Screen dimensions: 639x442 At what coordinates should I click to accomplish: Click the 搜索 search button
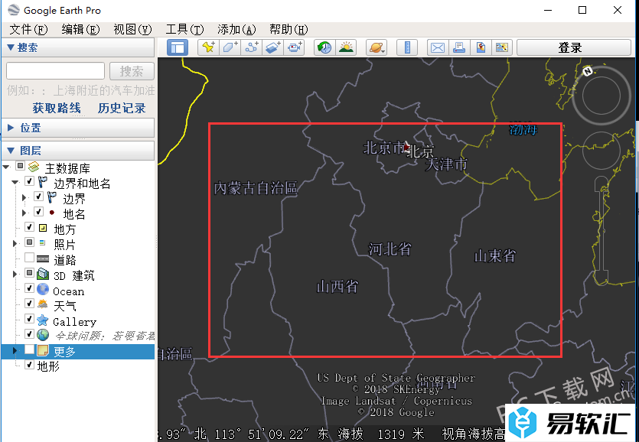click(x=132, y=71)
